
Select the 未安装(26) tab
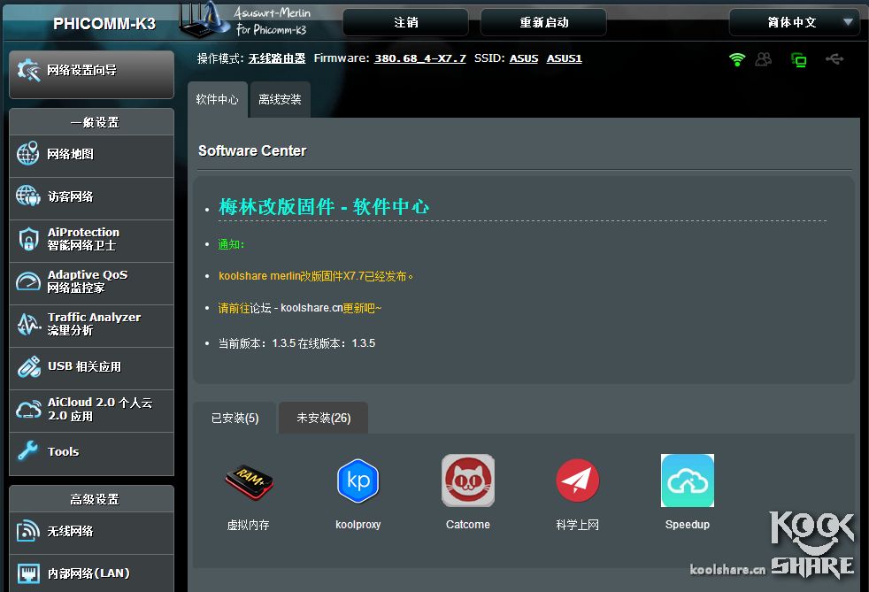point(324,418)
